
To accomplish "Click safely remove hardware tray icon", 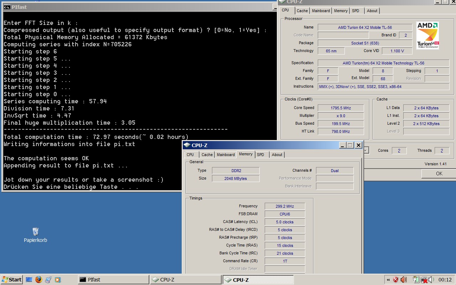I will tap(416, 280).
